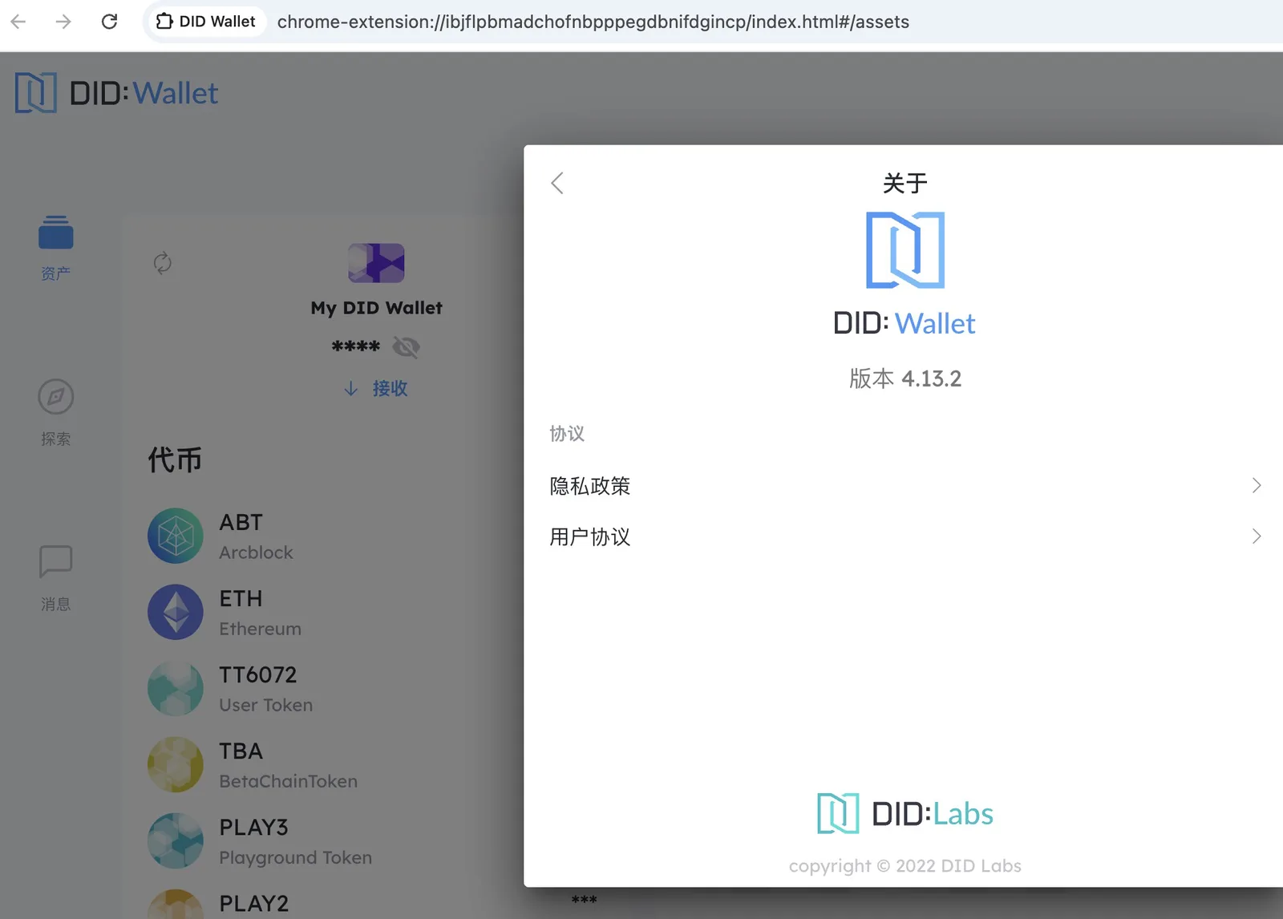Open the 资产 assets sidebar icon
The height and width of the screenshot is (919, 1283).
tap(56, 233)
